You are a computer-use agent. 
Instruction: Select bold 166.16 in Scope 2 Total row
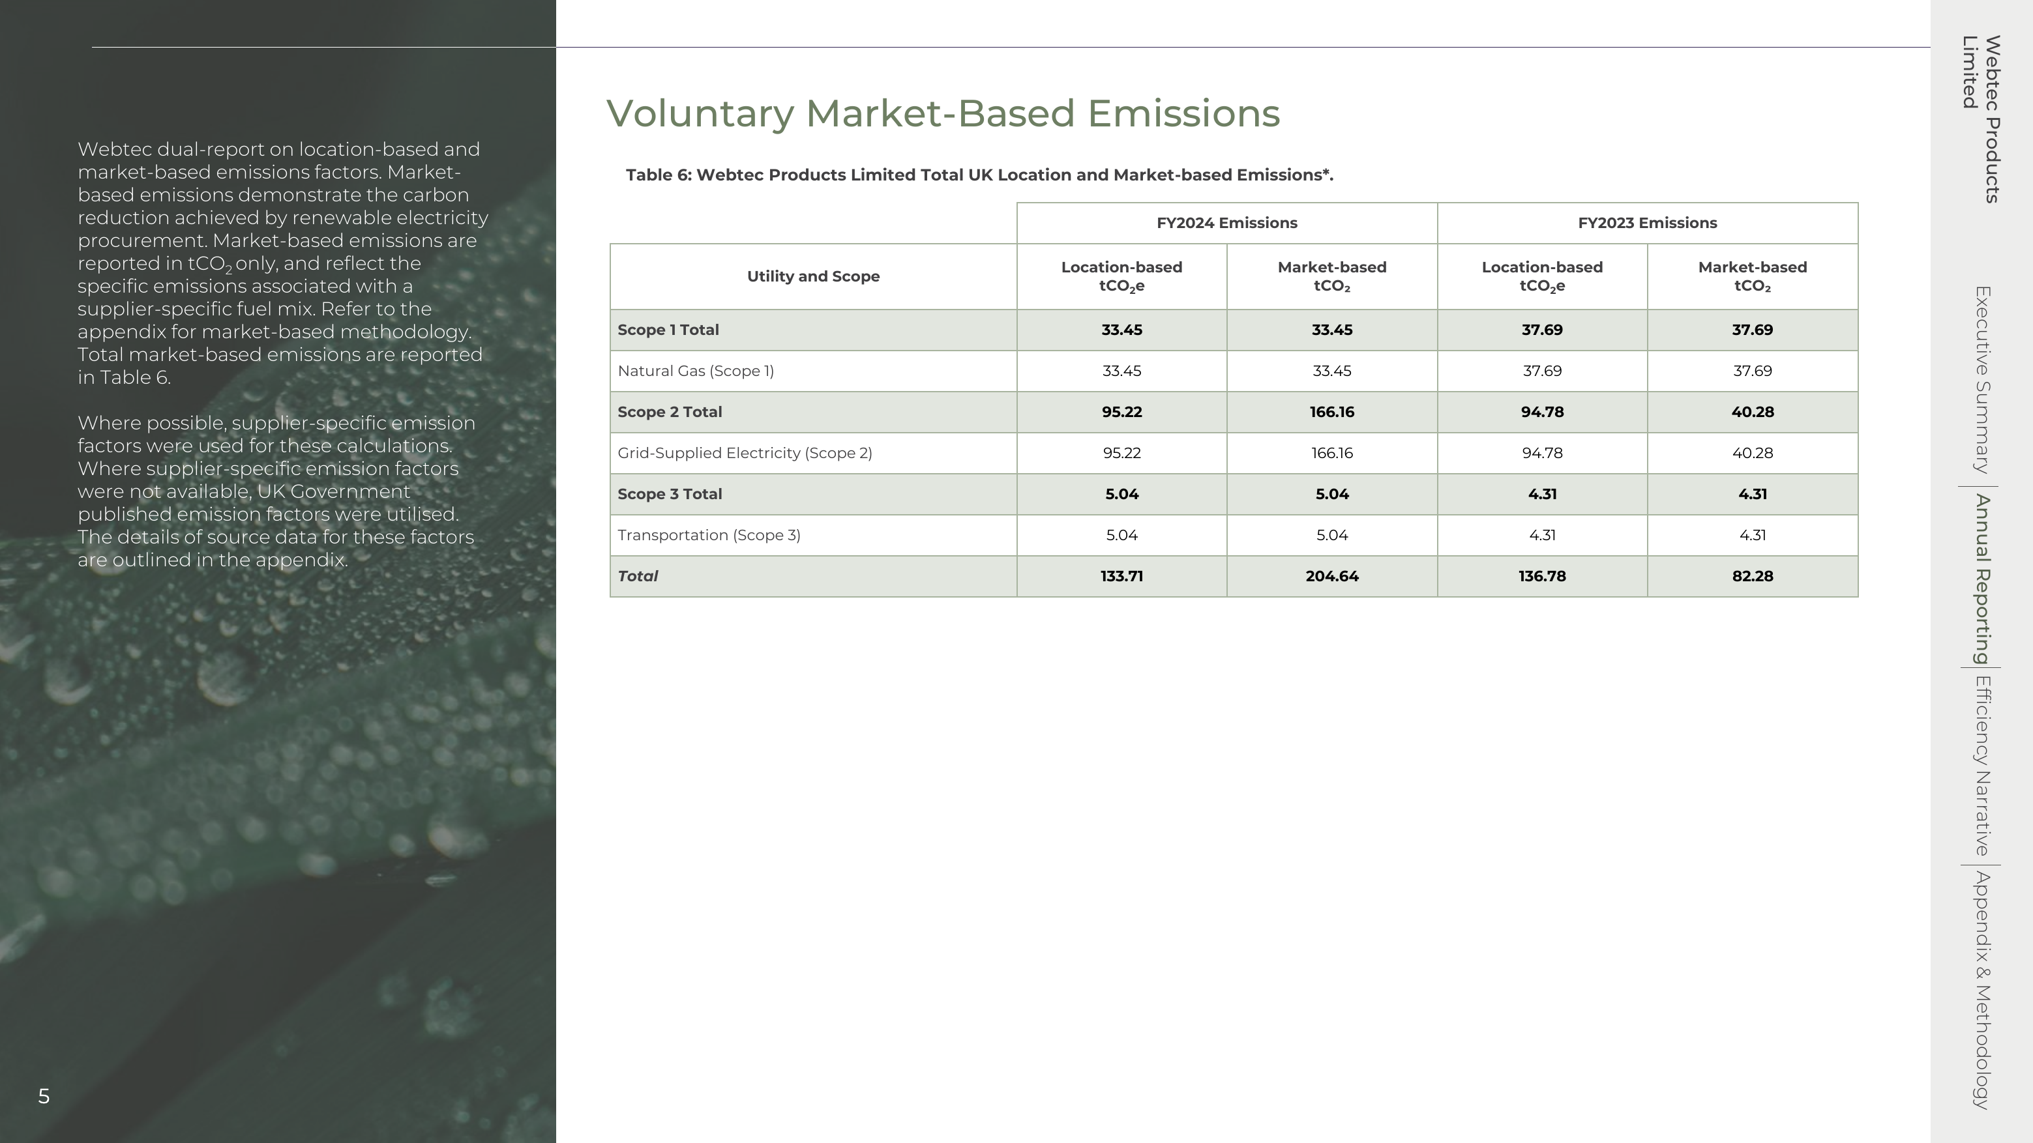[x=1331, y=412]
